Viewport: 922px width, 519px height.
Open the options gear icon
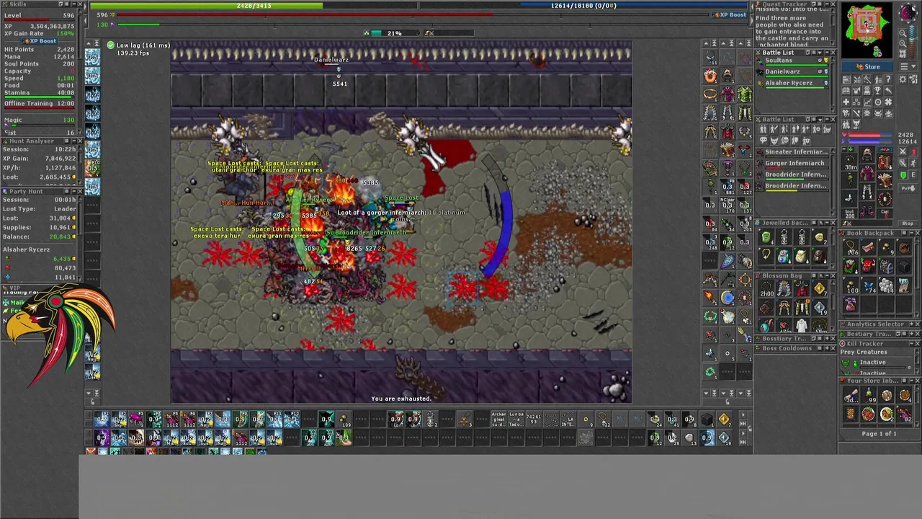click(x=903, y=79)
